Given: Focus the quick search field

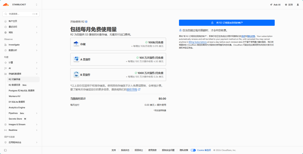Looking at the screenshot, I should (x=21, y=14).
